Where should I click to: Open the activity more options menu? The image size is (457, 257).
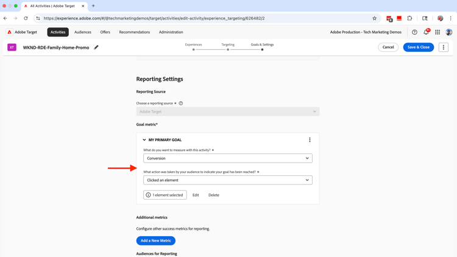pos(443,47)
